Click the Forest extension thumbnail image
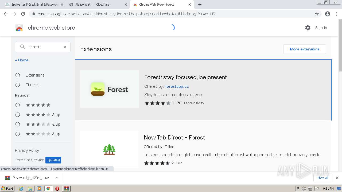The width and height of the screenshot is (342, 192). [110, 89]
